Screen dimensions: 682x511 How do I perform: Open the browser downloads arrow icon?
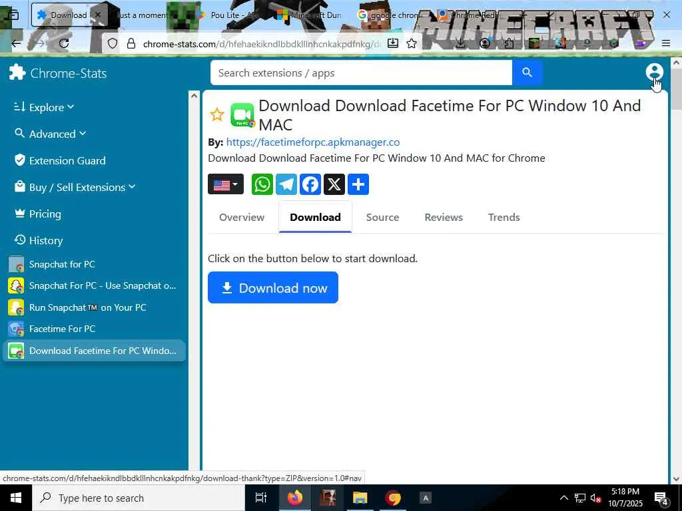coord(460,43)
